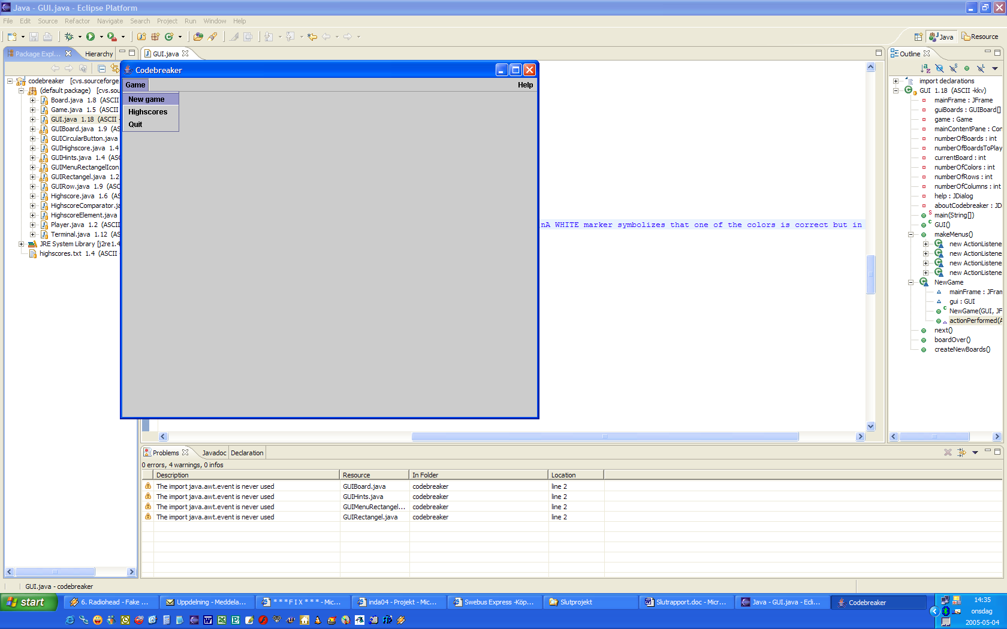Screen dimensions: 1007x629
Task: Click Collapse All in Package Explorer
Action: pos(101,68)
